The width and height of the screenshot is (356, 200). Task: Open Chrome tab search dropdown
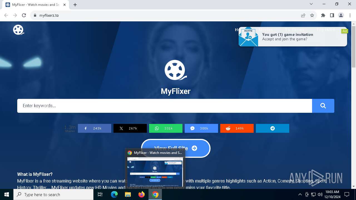pyautogui.click(x=311, y=4)
